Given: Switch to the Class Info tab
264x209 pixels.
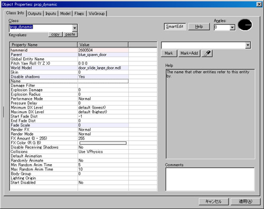Looking at the screenshot, I should point(15,13).
